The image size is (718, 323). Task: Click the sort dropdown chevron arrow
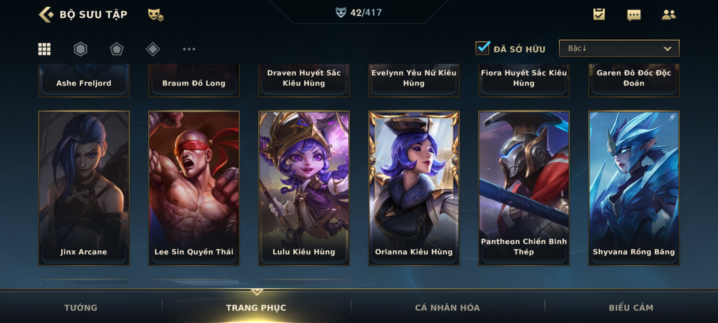(x=667, y=49)
